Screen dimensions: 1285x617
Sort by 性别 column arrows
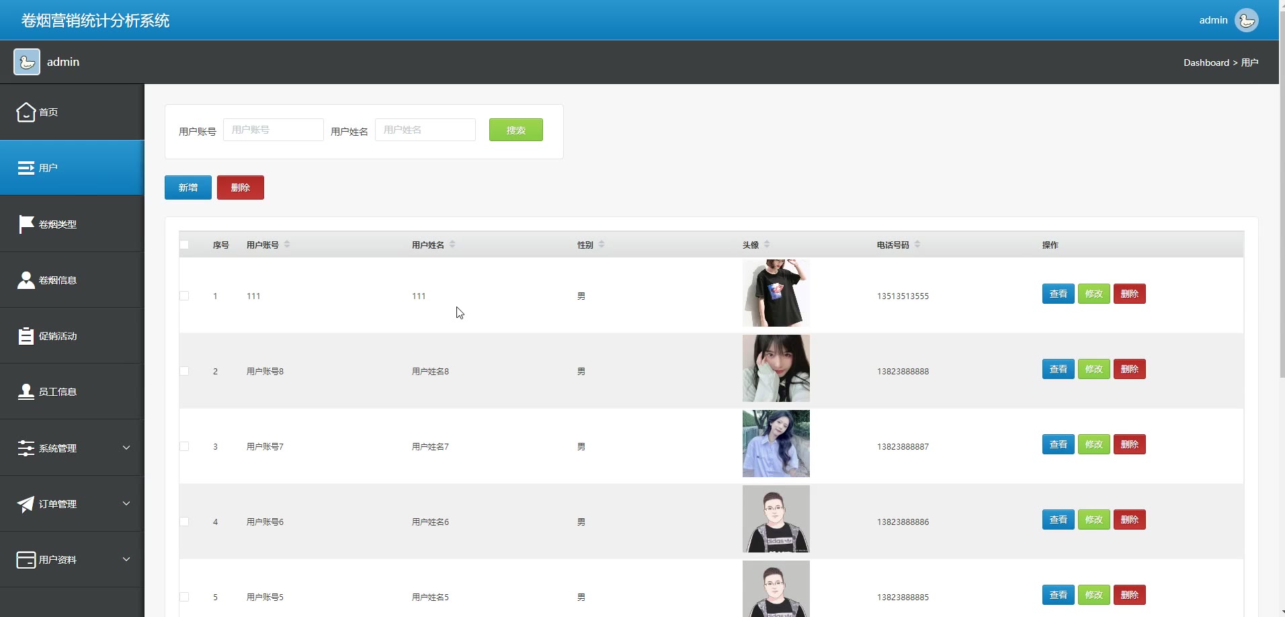coord(602,245)
